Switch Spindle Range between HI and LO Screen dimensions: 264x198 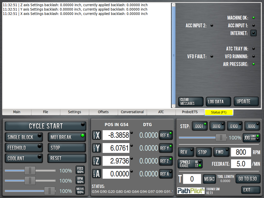190,164
